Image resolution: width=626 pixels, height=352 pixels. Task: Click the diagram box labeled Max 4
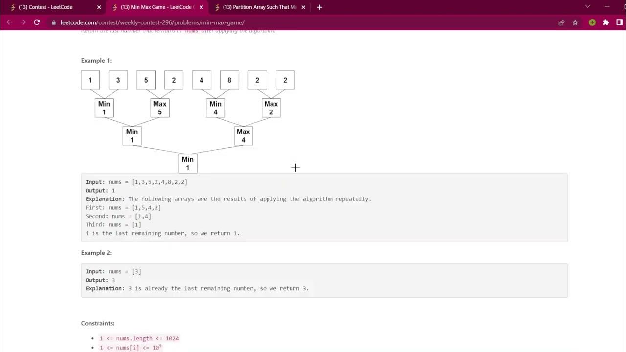[x=244, y=136]
